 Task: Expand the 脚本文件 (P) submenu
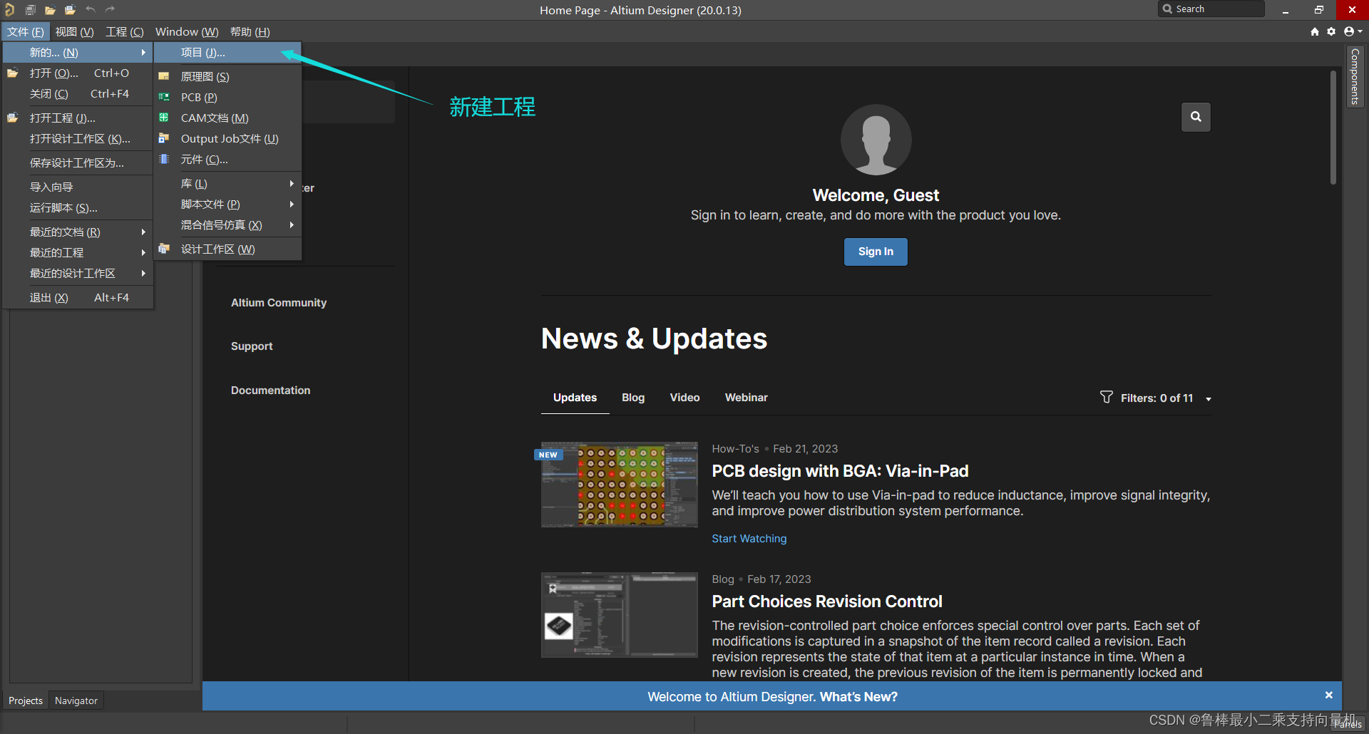click(227, 204)
